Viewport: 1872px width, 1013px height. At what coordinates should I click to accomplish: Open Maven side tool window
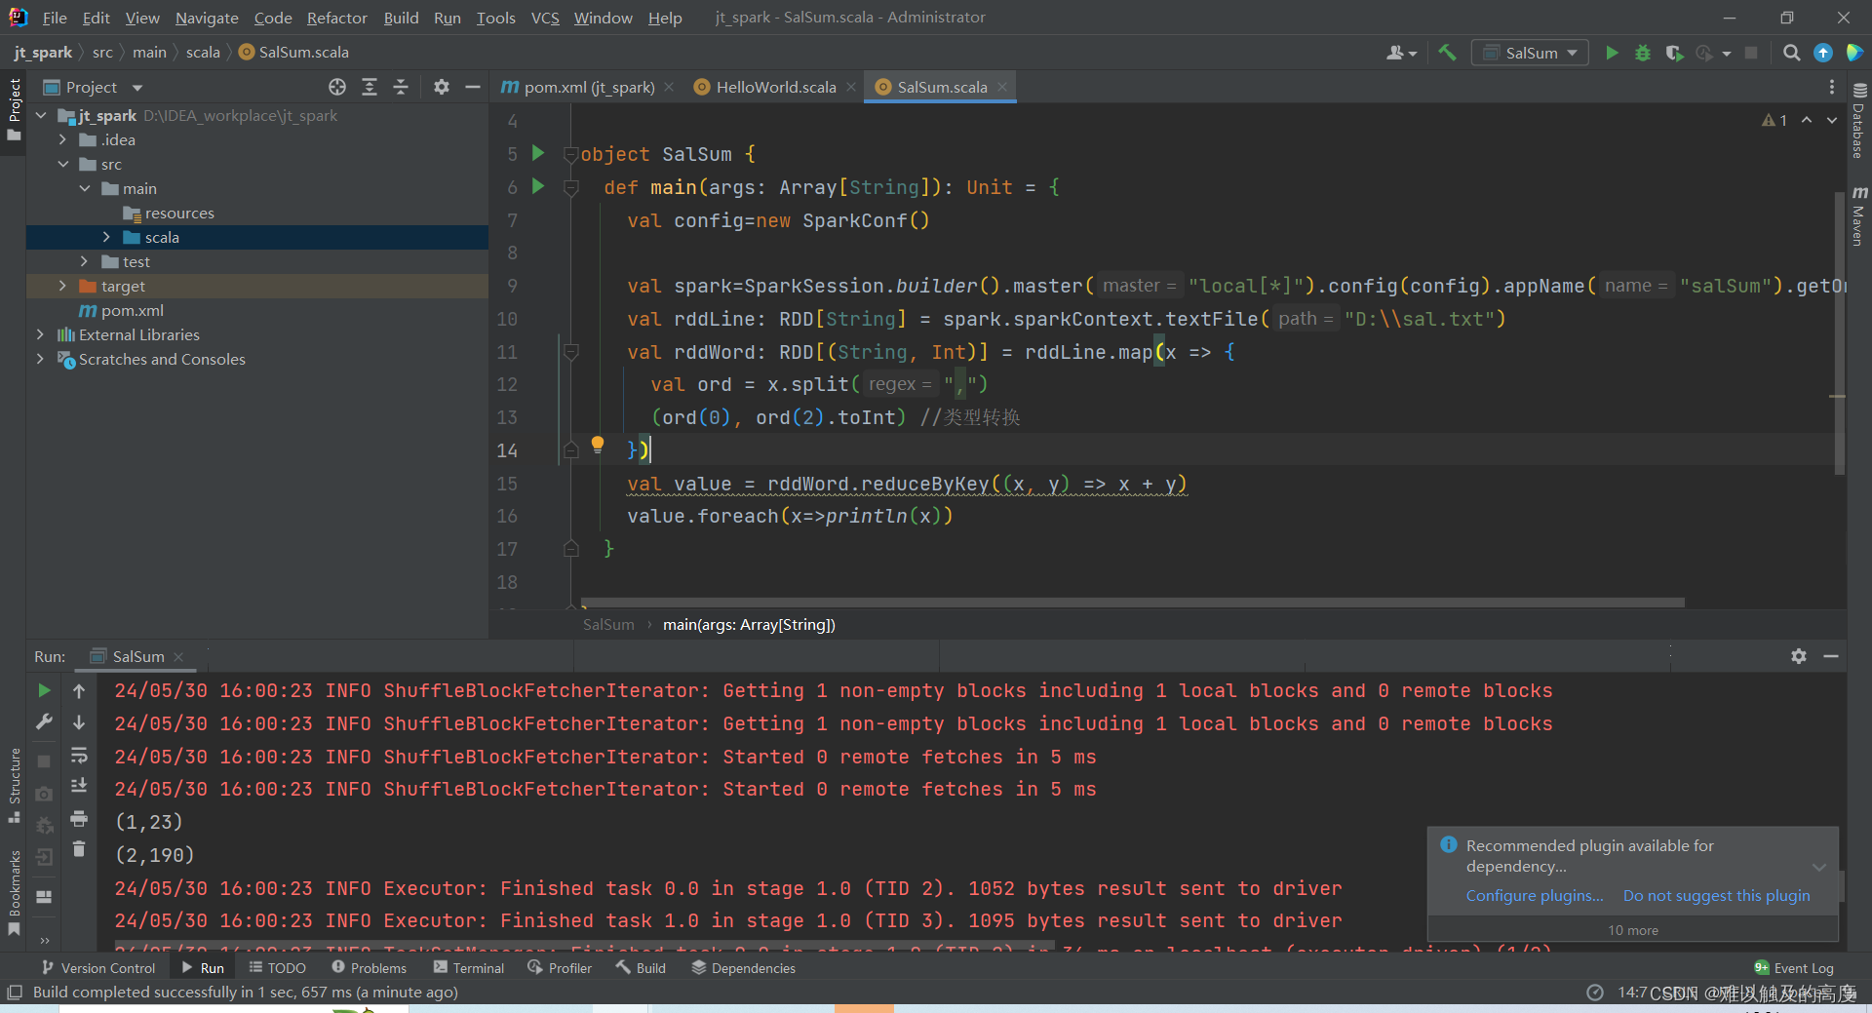pos(1858,216)
